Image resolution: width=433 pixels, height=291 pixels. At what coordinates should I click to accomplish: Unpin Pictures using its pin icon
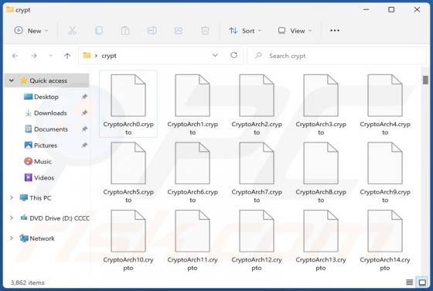[x=84, y=145]
